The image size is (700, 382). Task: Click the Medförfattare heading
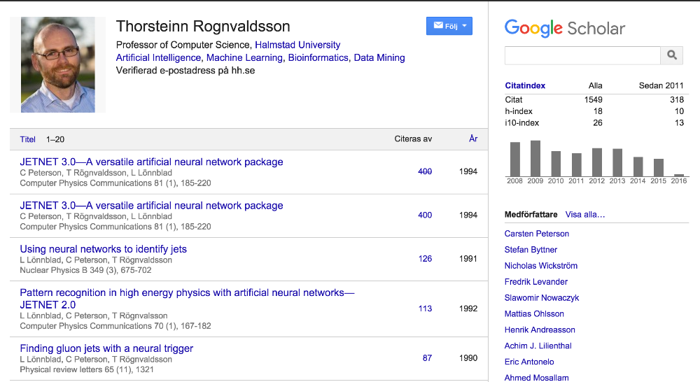click(x=531, y=215)
